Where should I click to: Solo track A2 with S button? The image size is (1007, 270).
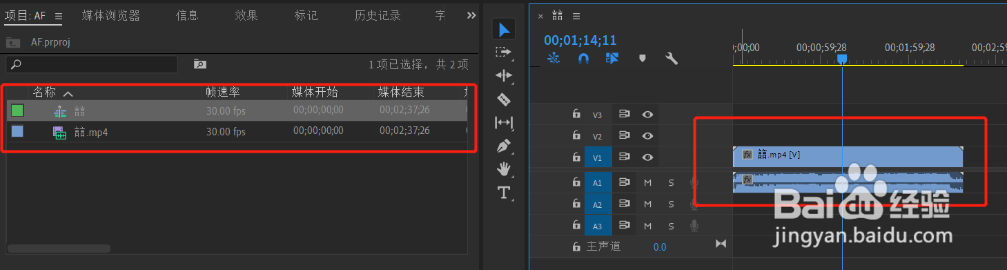pos(671,204)
